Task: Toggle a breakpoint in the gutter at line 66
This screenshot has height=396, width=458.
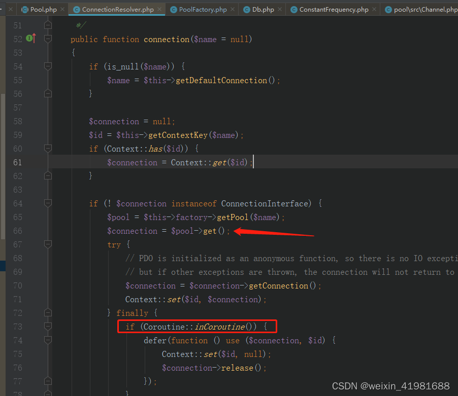Action: 37,231
